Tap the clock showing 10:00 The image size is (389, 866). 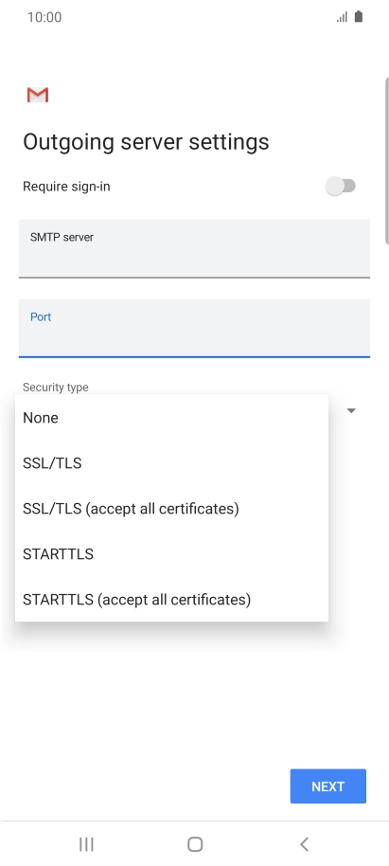[44, 17]
